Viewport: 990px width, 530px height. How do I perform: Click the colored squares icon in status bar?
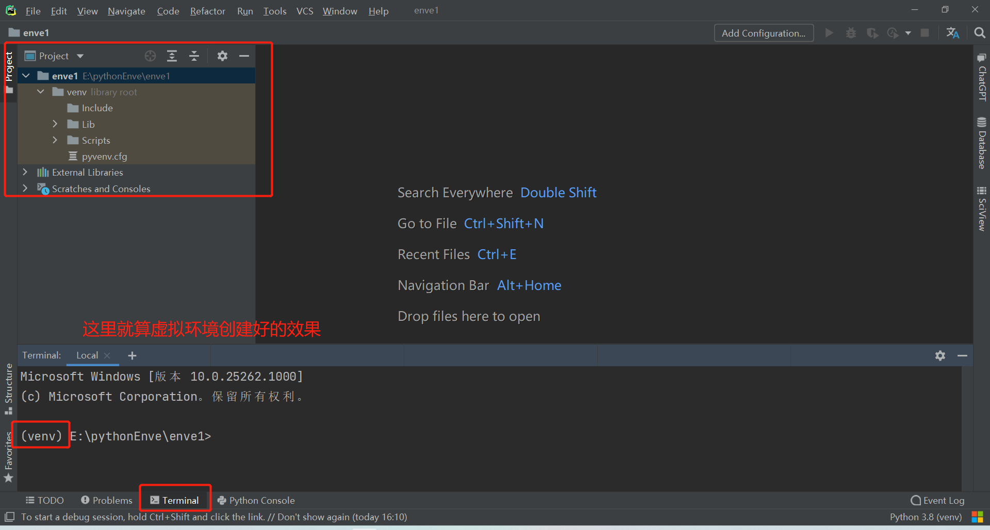pos(977,517)
